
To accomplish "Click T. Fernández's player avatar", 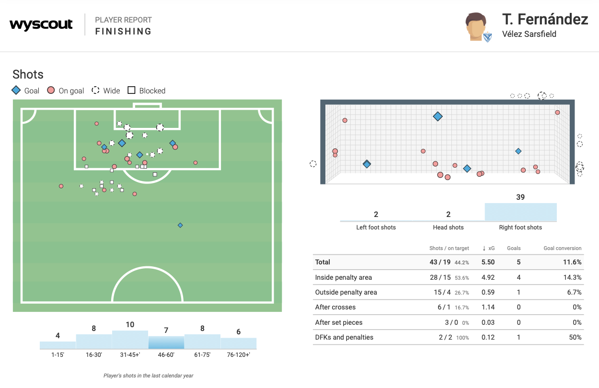I will point(475,26).
